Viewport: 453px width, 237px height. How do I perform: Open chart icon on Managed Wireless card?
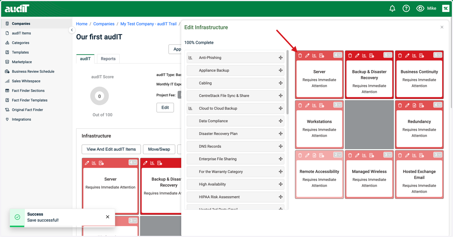364,155
